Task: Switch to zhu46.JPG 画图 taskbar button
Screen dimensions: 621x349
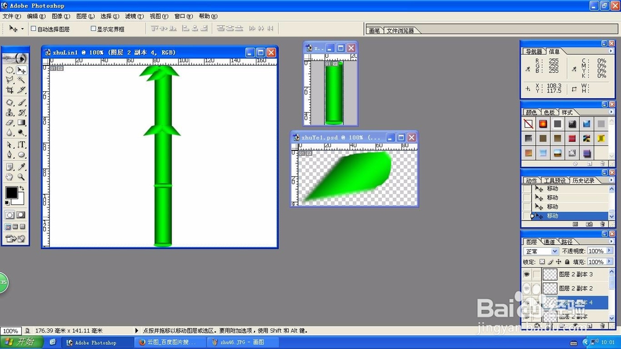Action: [242, 342]
